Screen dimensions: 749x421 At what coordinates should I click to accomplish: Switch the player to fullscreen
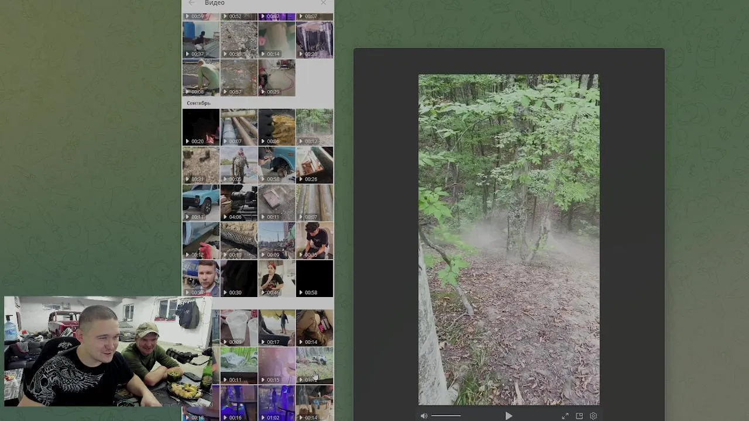[x=565, y=416]
